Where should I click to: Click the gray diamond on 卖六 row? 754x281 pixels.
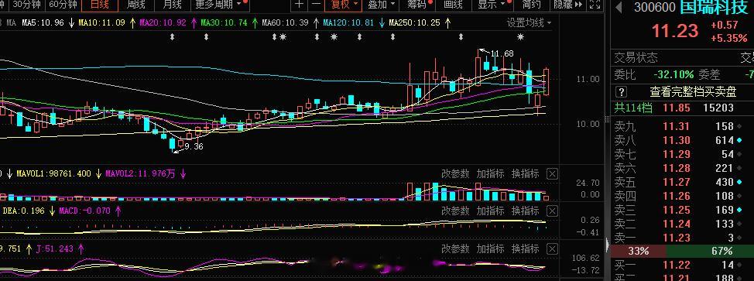(739, 169)
